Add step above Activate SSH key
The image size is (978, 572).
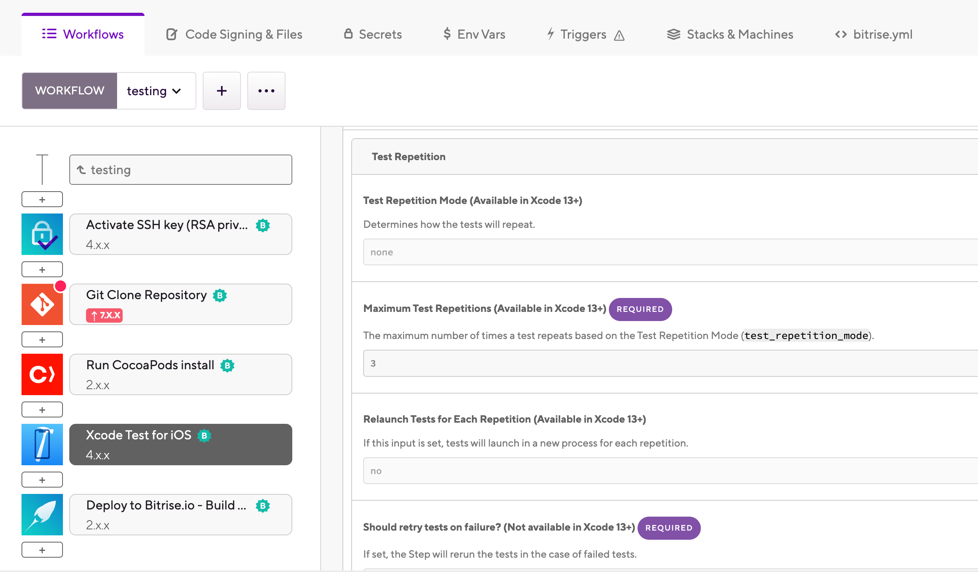[42, 199]
